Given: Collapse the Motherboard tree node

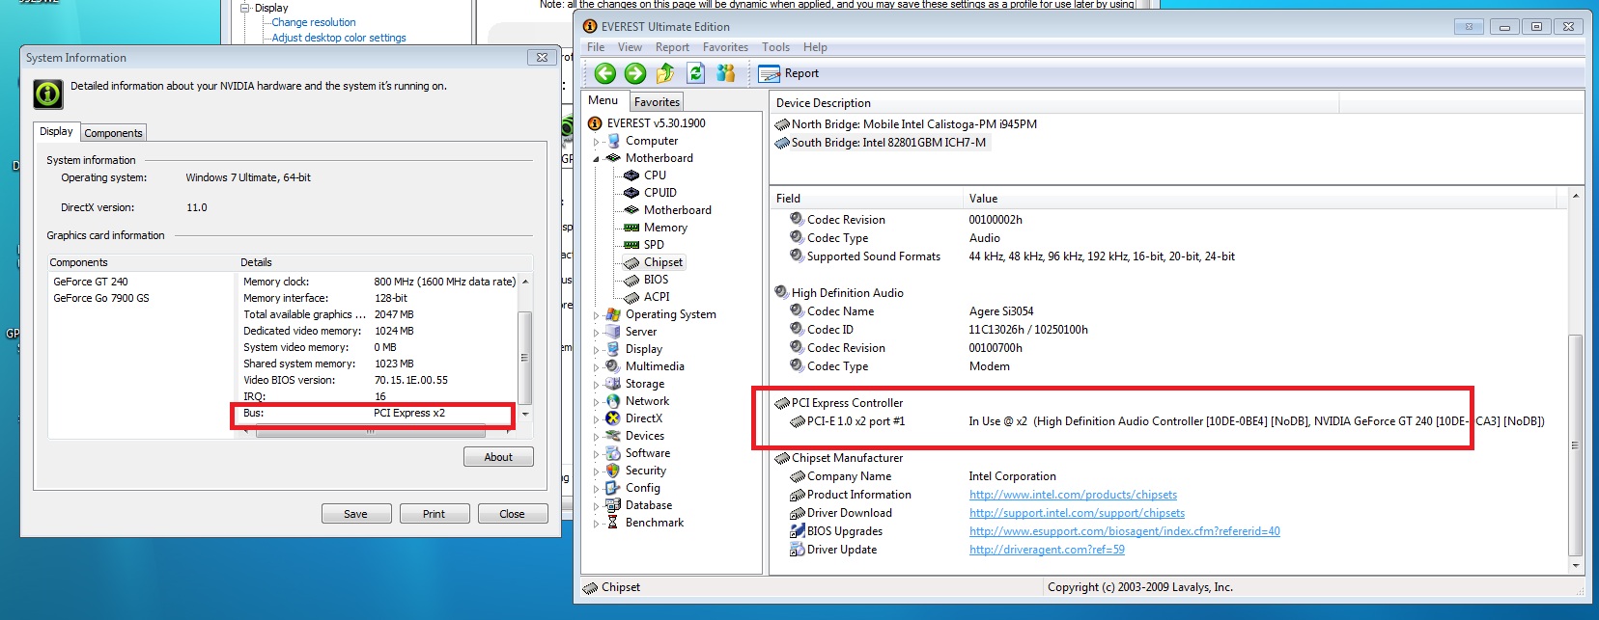Looking at the screenshot, I should (x=596, y=159).
